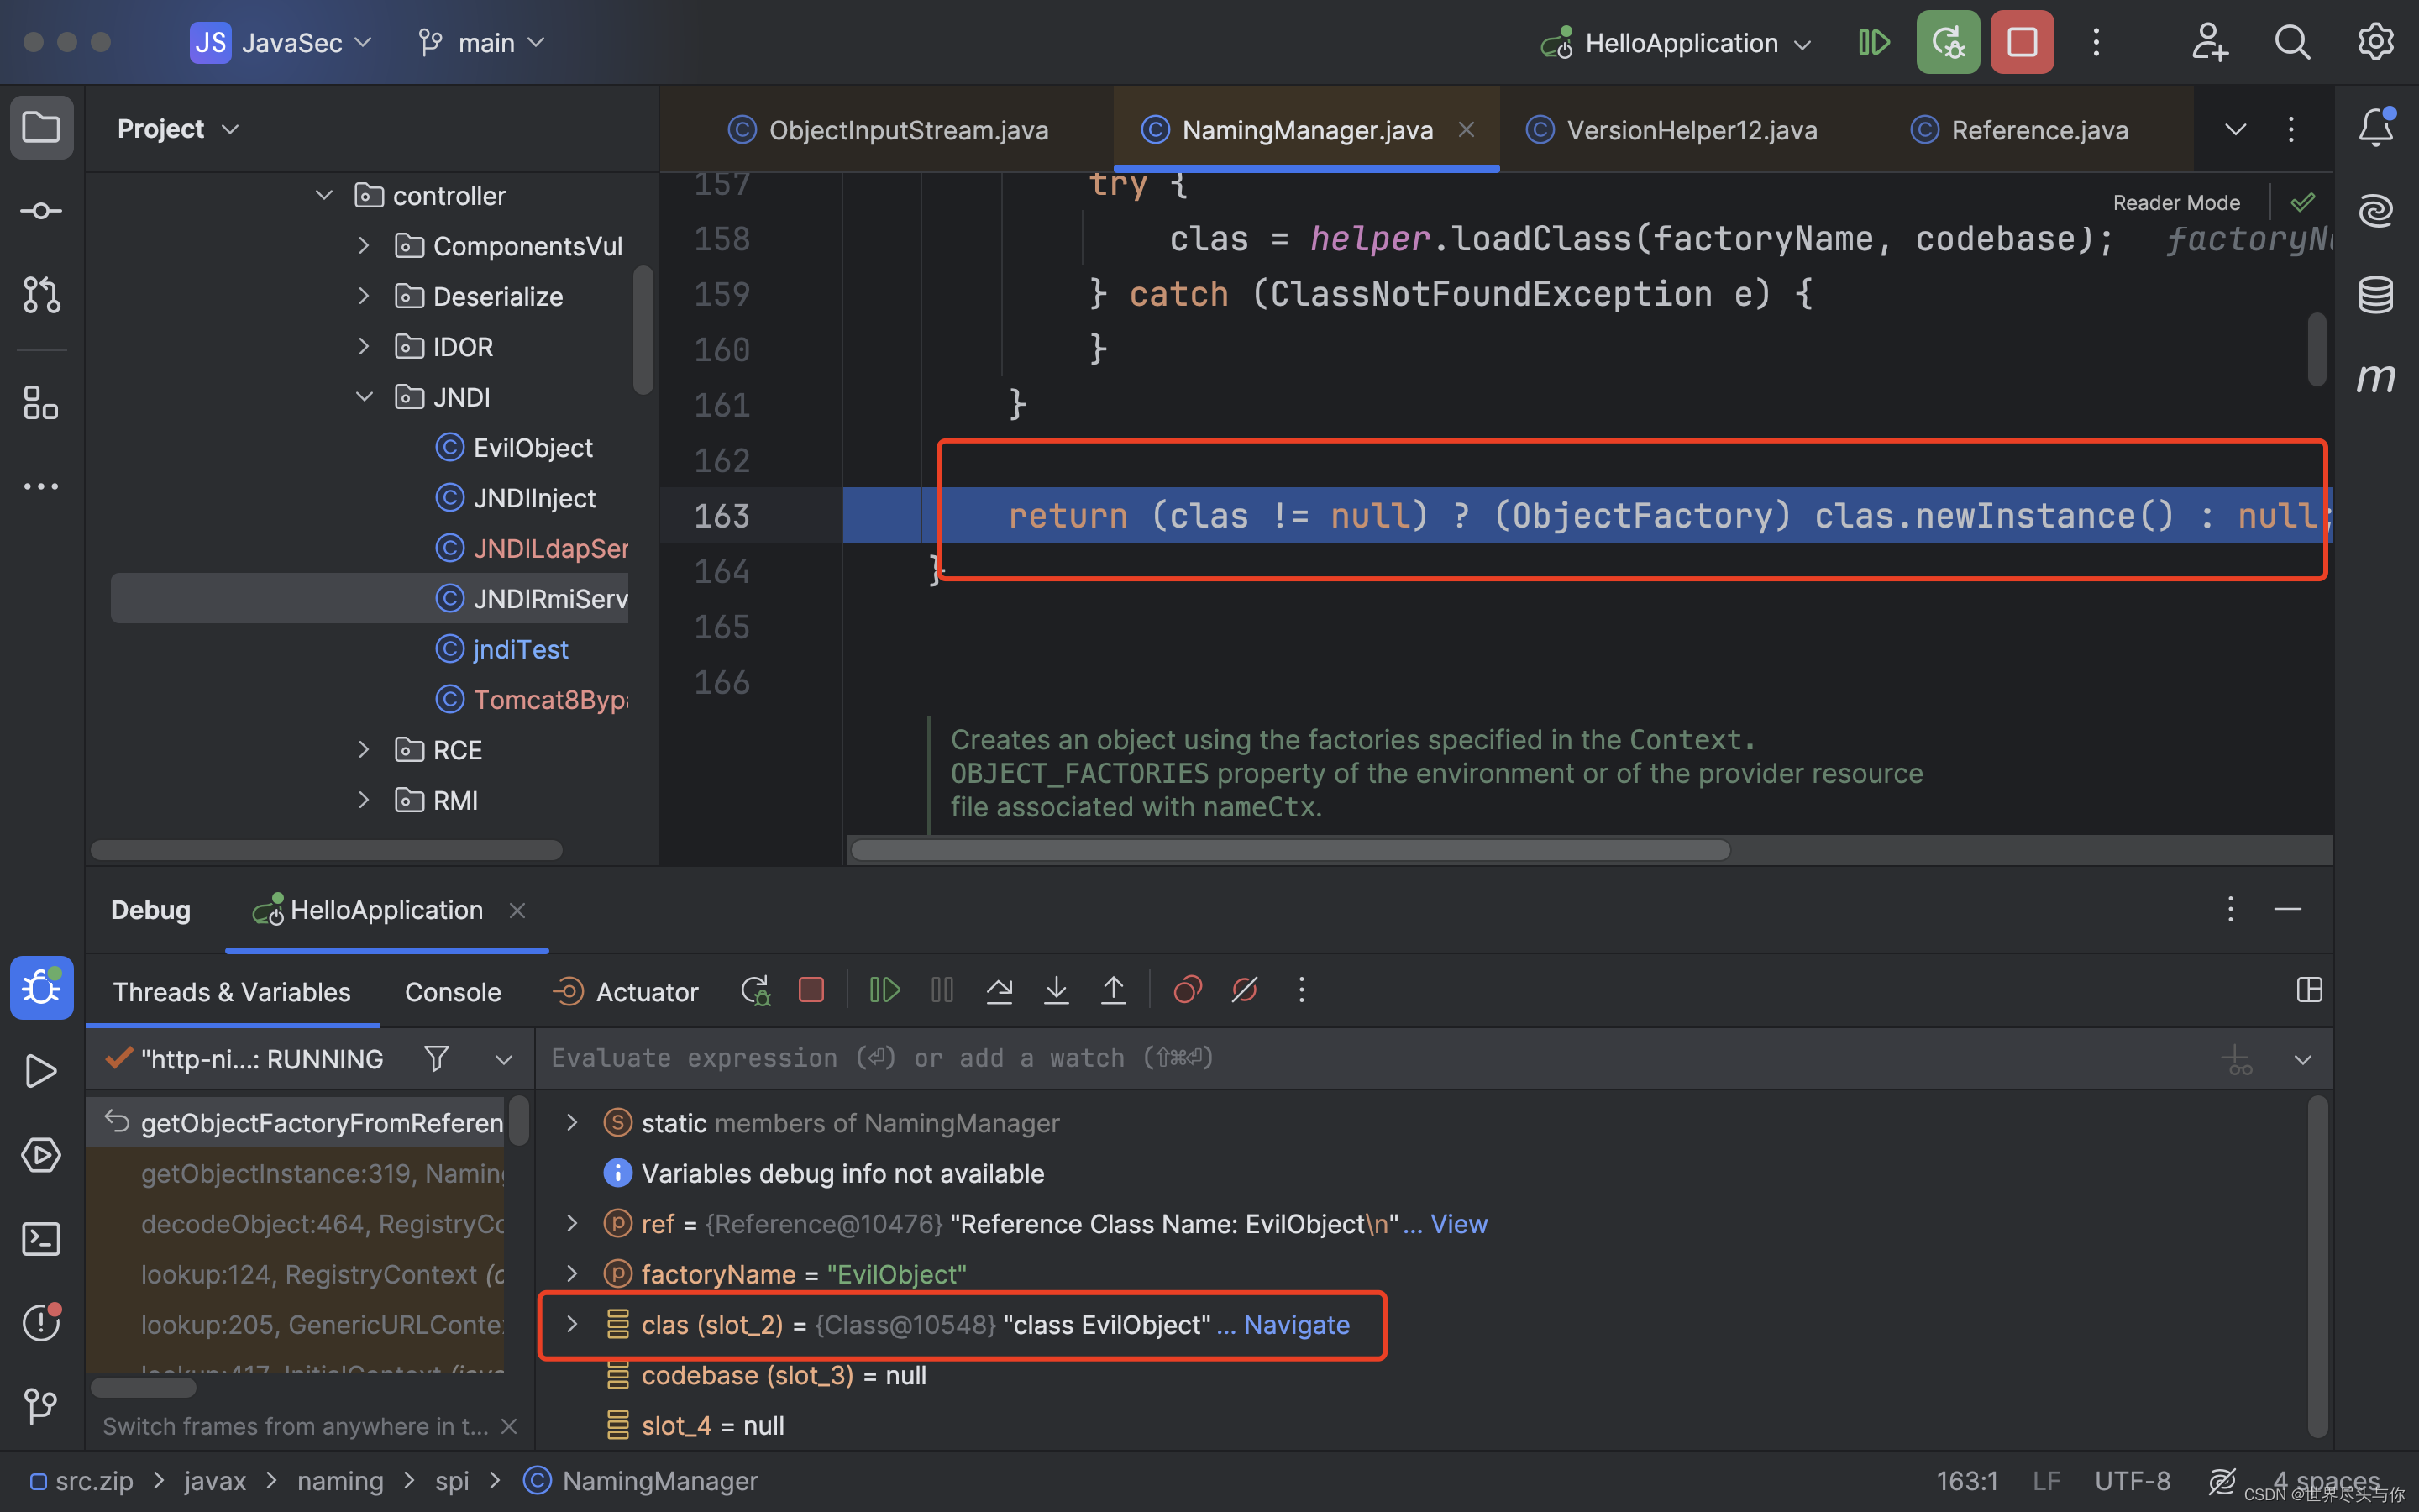Click the Step Into debug icon
The image size is (2419, 1512).
[x=1056, y=991]
